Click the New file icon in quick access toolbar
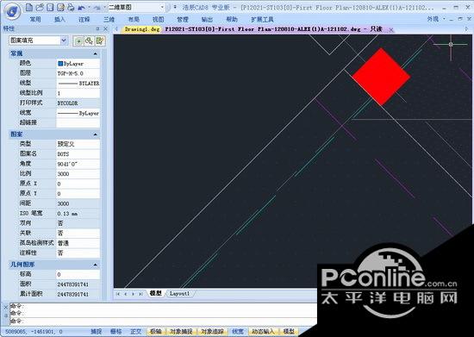 [x=29, y=7]
